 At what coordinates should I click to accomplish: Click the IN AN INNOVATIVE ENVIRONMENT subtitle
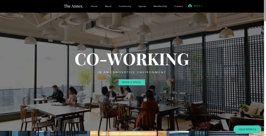point(132,72)
